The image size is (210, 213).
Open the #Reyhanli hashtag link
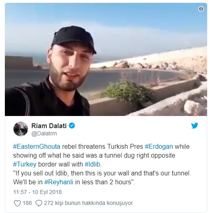pyautogui.click(x=59, y=182)
